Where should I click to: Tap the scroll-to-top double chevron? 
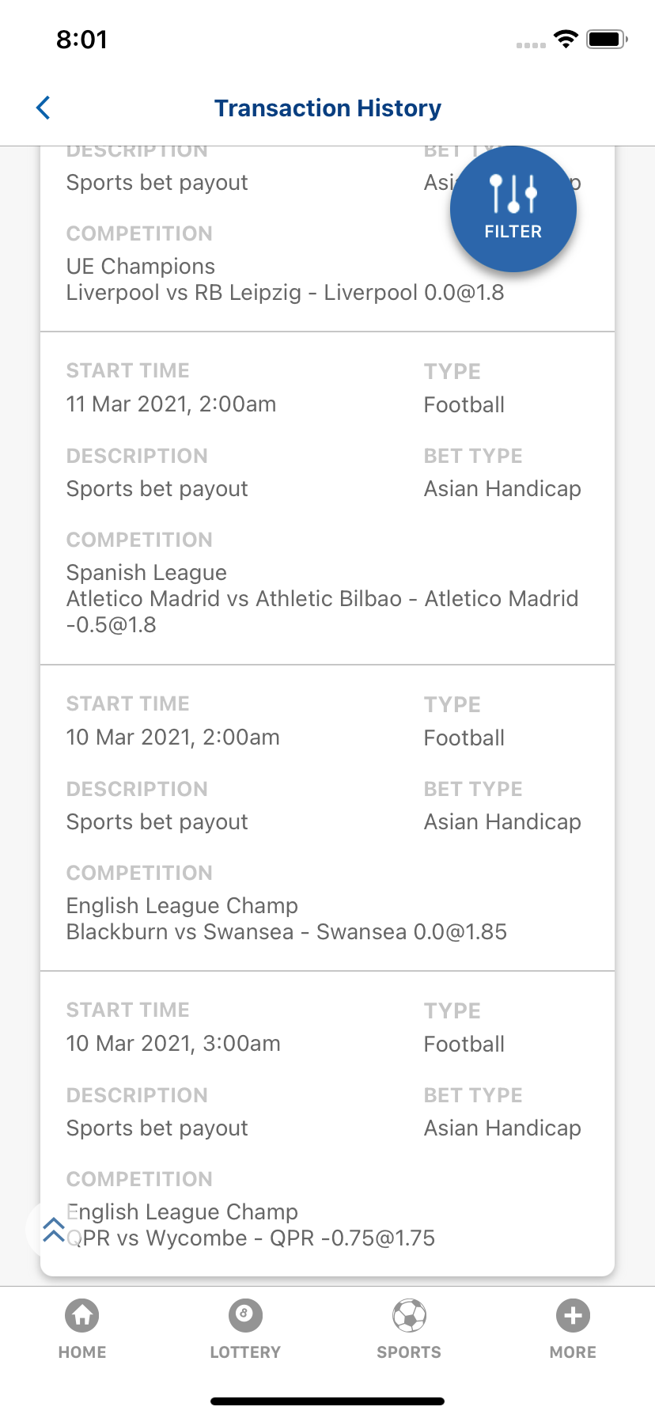(53, 1229)
